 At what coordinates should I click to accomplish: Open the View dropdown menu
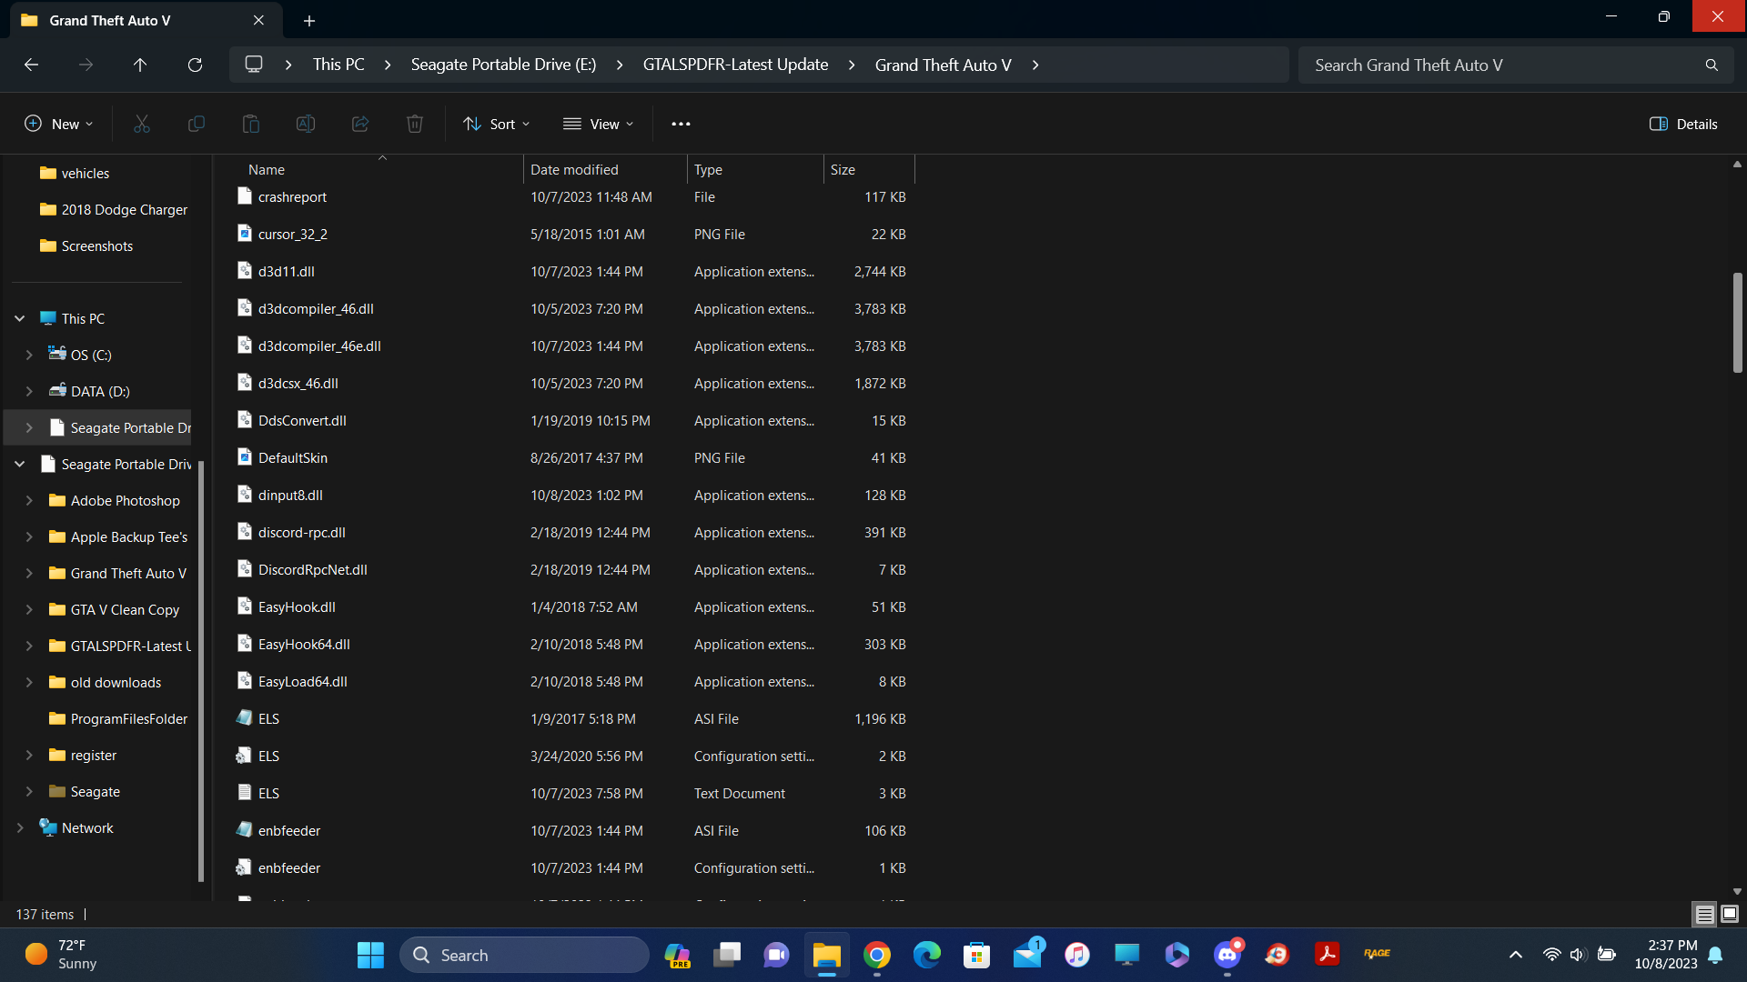[x=598, y=124]
